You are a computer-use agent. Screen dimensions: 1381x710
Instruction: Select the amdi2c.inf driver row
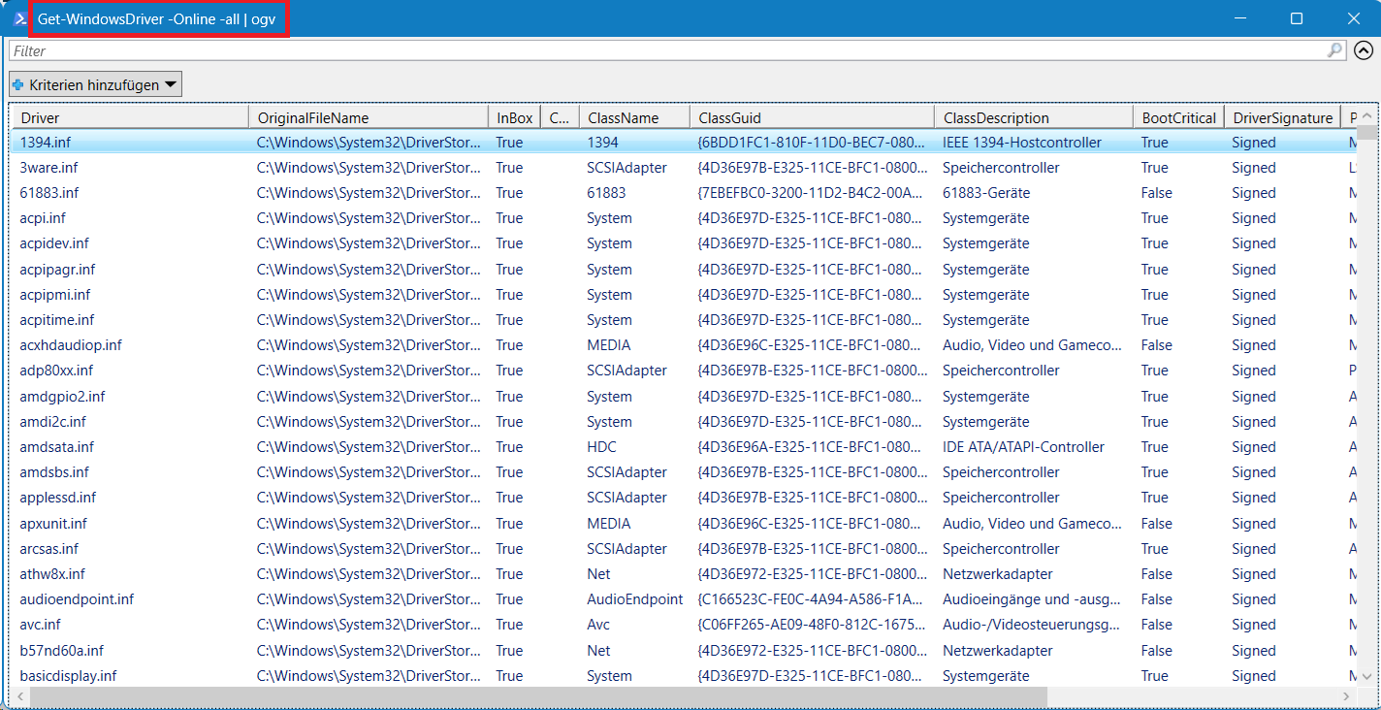[x=683, y=422]
